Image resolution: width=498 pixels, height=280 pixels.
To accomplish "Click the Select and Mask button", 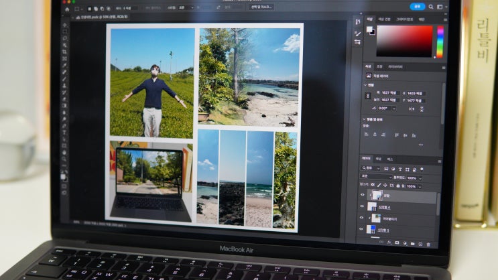I will coord(262,7).
